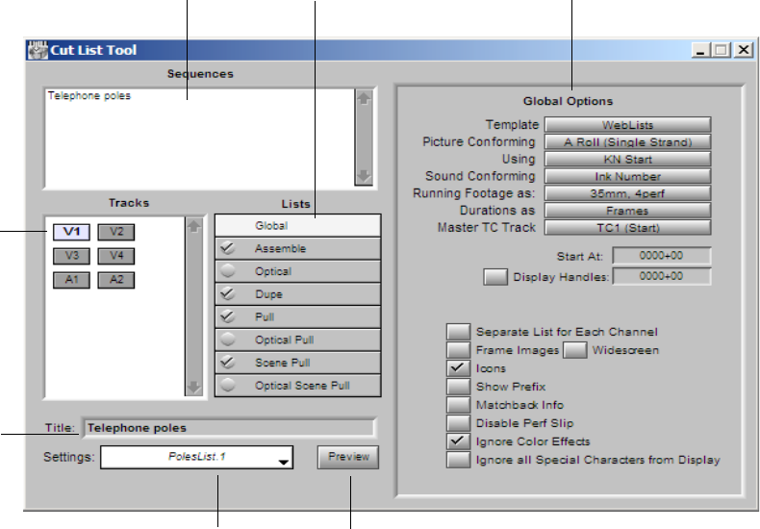Viewport: 760px width, 529px height.
Task: Select the V4 track button
Action: click(x=116, y=256)
